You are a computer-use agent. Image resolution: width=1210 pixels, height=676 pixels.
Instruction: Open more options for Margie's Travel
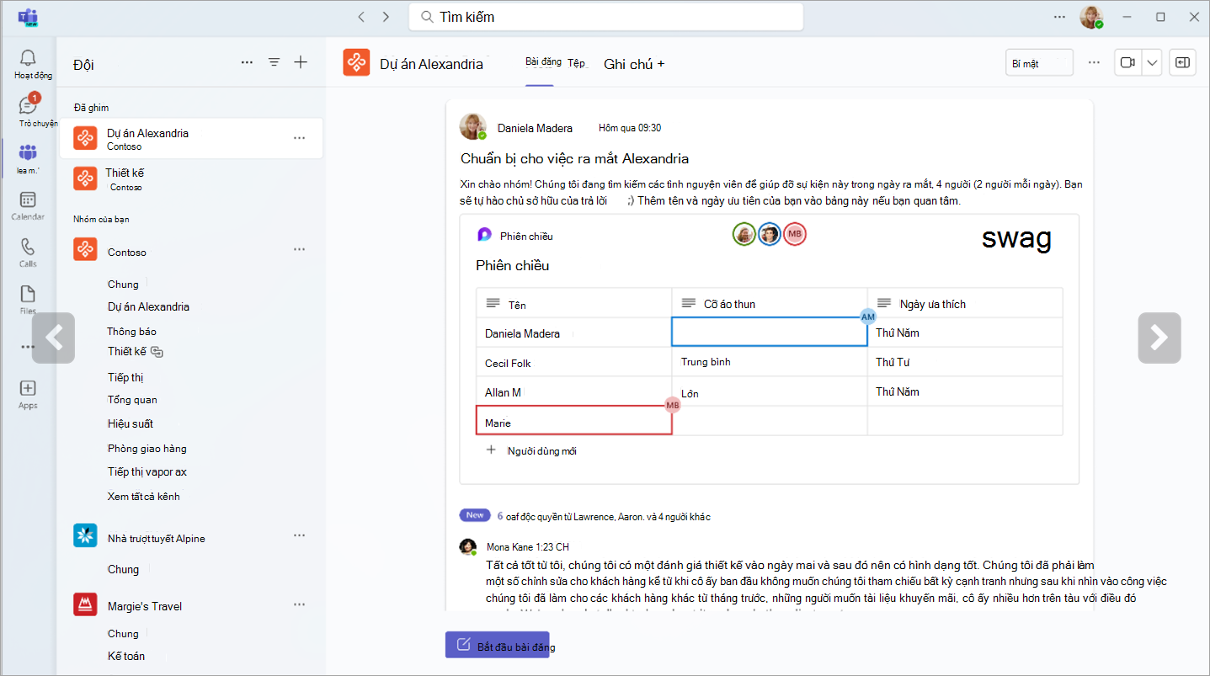tap(299, 604)
